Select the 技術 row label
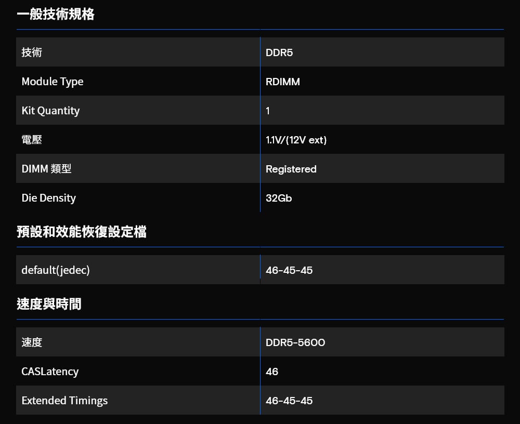This screenshot has height=424, width=520. (32, 52)
